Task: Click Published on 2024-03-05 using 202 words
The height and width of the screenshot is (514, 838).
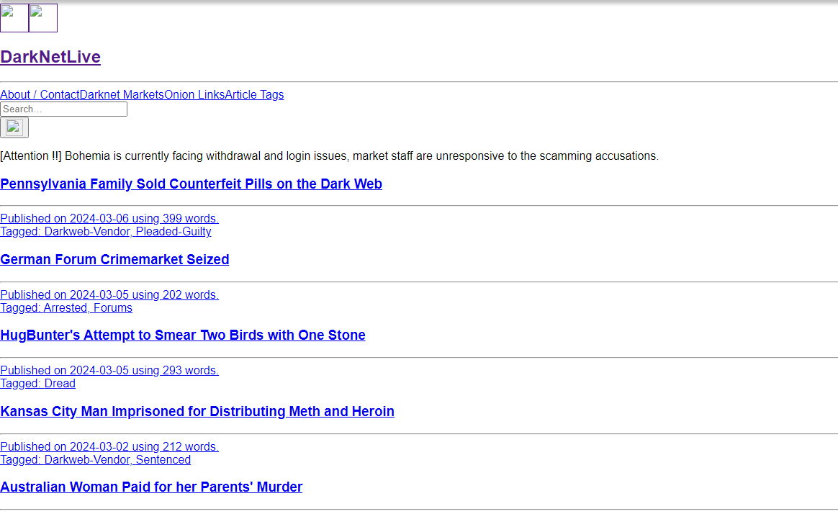Action: pyautogui.click(x=109, y=295)
